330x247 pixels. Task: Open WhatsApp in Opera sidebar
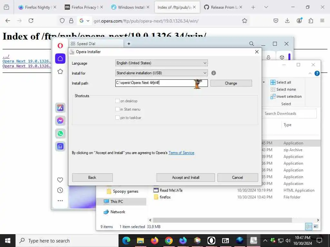pyautogui.click(x=60, y=133)
